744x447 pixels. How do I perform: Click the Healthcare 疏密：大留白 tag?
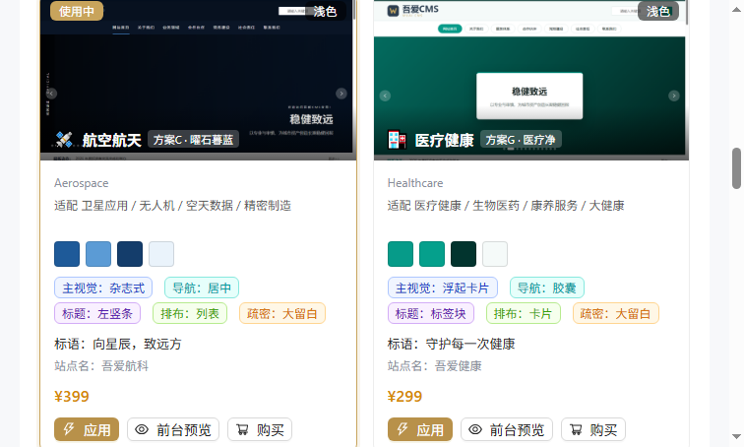[x=616, y=313]
